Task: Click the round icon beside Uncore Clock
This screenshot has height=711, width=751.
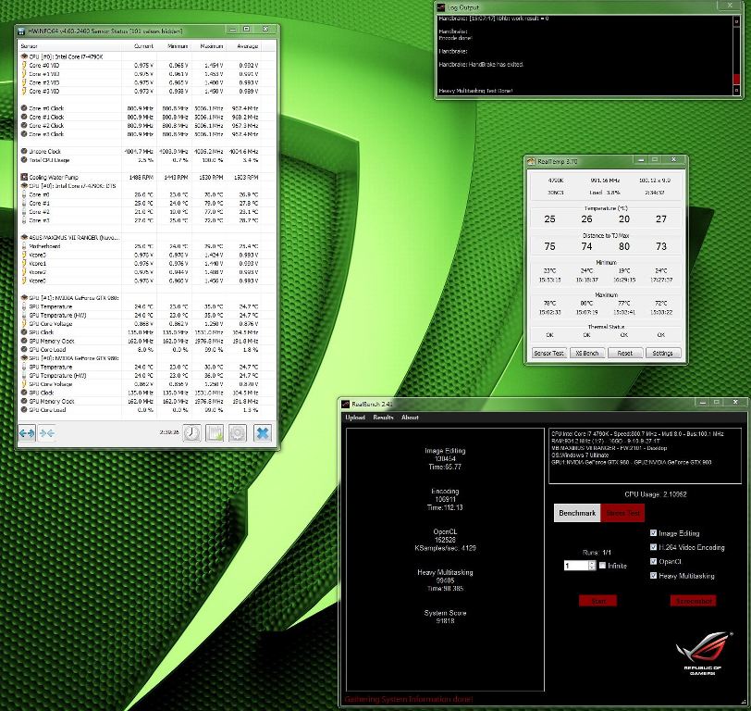Action: [24, 152]
